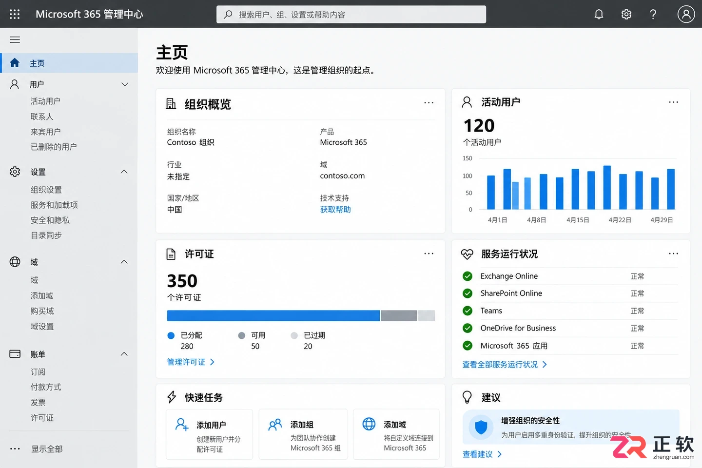702x468 pixels.
Task: Click the help question mark icon
Action: (653, 14)
